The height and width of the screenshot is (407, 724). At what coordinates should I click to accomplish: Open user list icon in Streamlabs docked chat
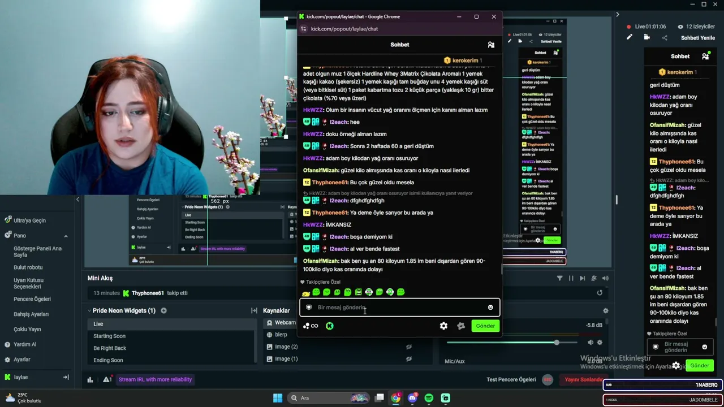(x=705, y=57)
